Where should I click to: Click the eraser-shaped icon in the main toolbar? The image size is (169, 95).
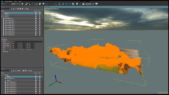pos(40,4)
